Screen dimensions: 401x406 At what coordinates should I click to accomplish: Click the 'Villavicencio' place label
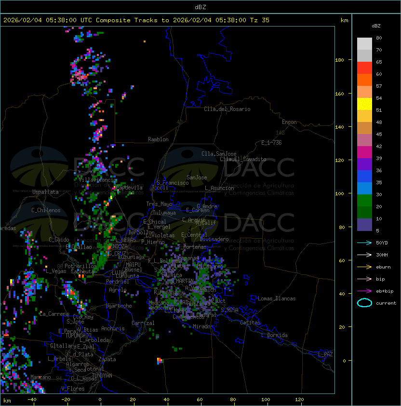pyautogui.click(x=98, y=180)
